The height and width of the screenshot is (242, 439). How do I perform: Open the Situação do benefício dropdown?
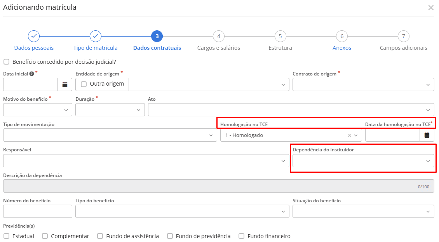[363, 211]
